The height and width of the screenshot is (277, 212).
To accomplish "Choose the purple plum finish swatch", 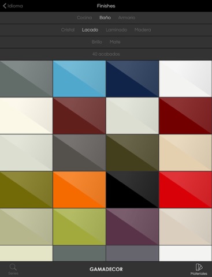I will coord(132,227).
